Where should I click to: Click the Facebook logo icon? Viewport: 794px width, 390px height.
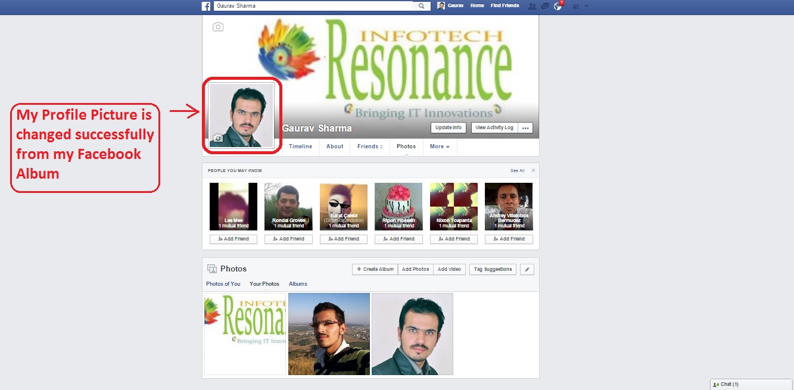pyautogui.click(x=206, y=6)
